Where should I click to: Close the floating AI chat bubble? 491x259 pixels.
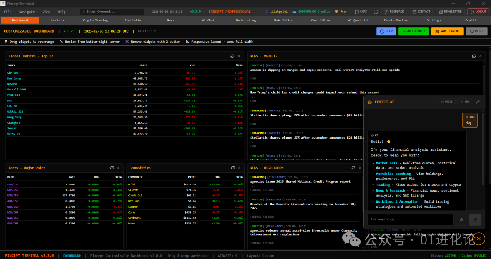478,238
